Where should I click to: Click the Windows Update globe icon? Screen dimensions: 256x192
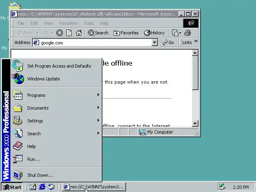[18, 79]
